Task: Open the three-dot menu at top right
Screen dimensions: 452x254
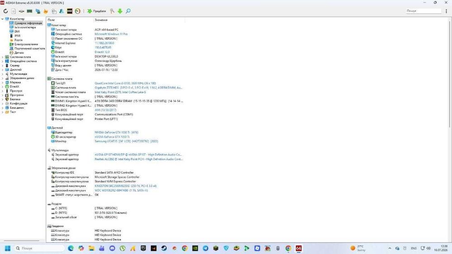Action: tap(446, 11)
